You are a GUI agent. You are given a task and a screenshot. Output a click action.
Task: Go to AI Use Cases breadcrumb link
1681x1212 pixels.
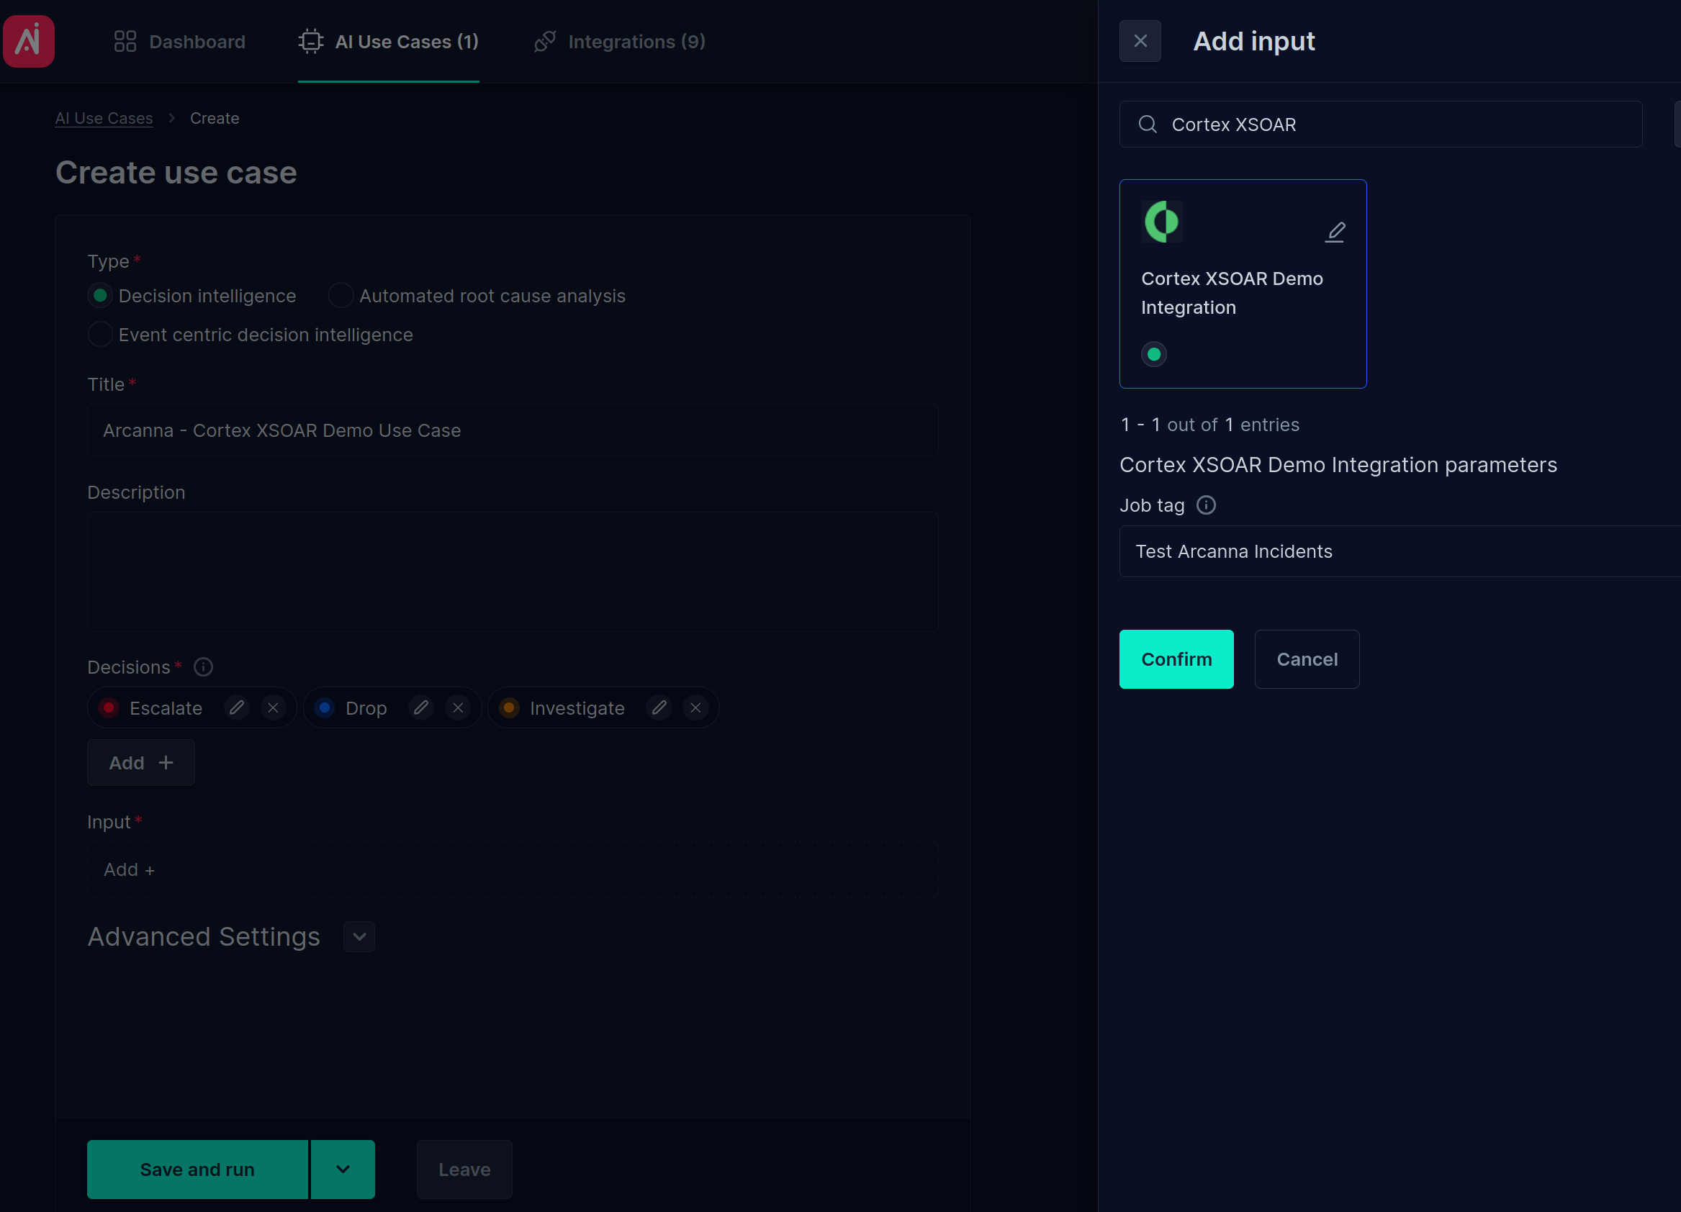point(104,119)
